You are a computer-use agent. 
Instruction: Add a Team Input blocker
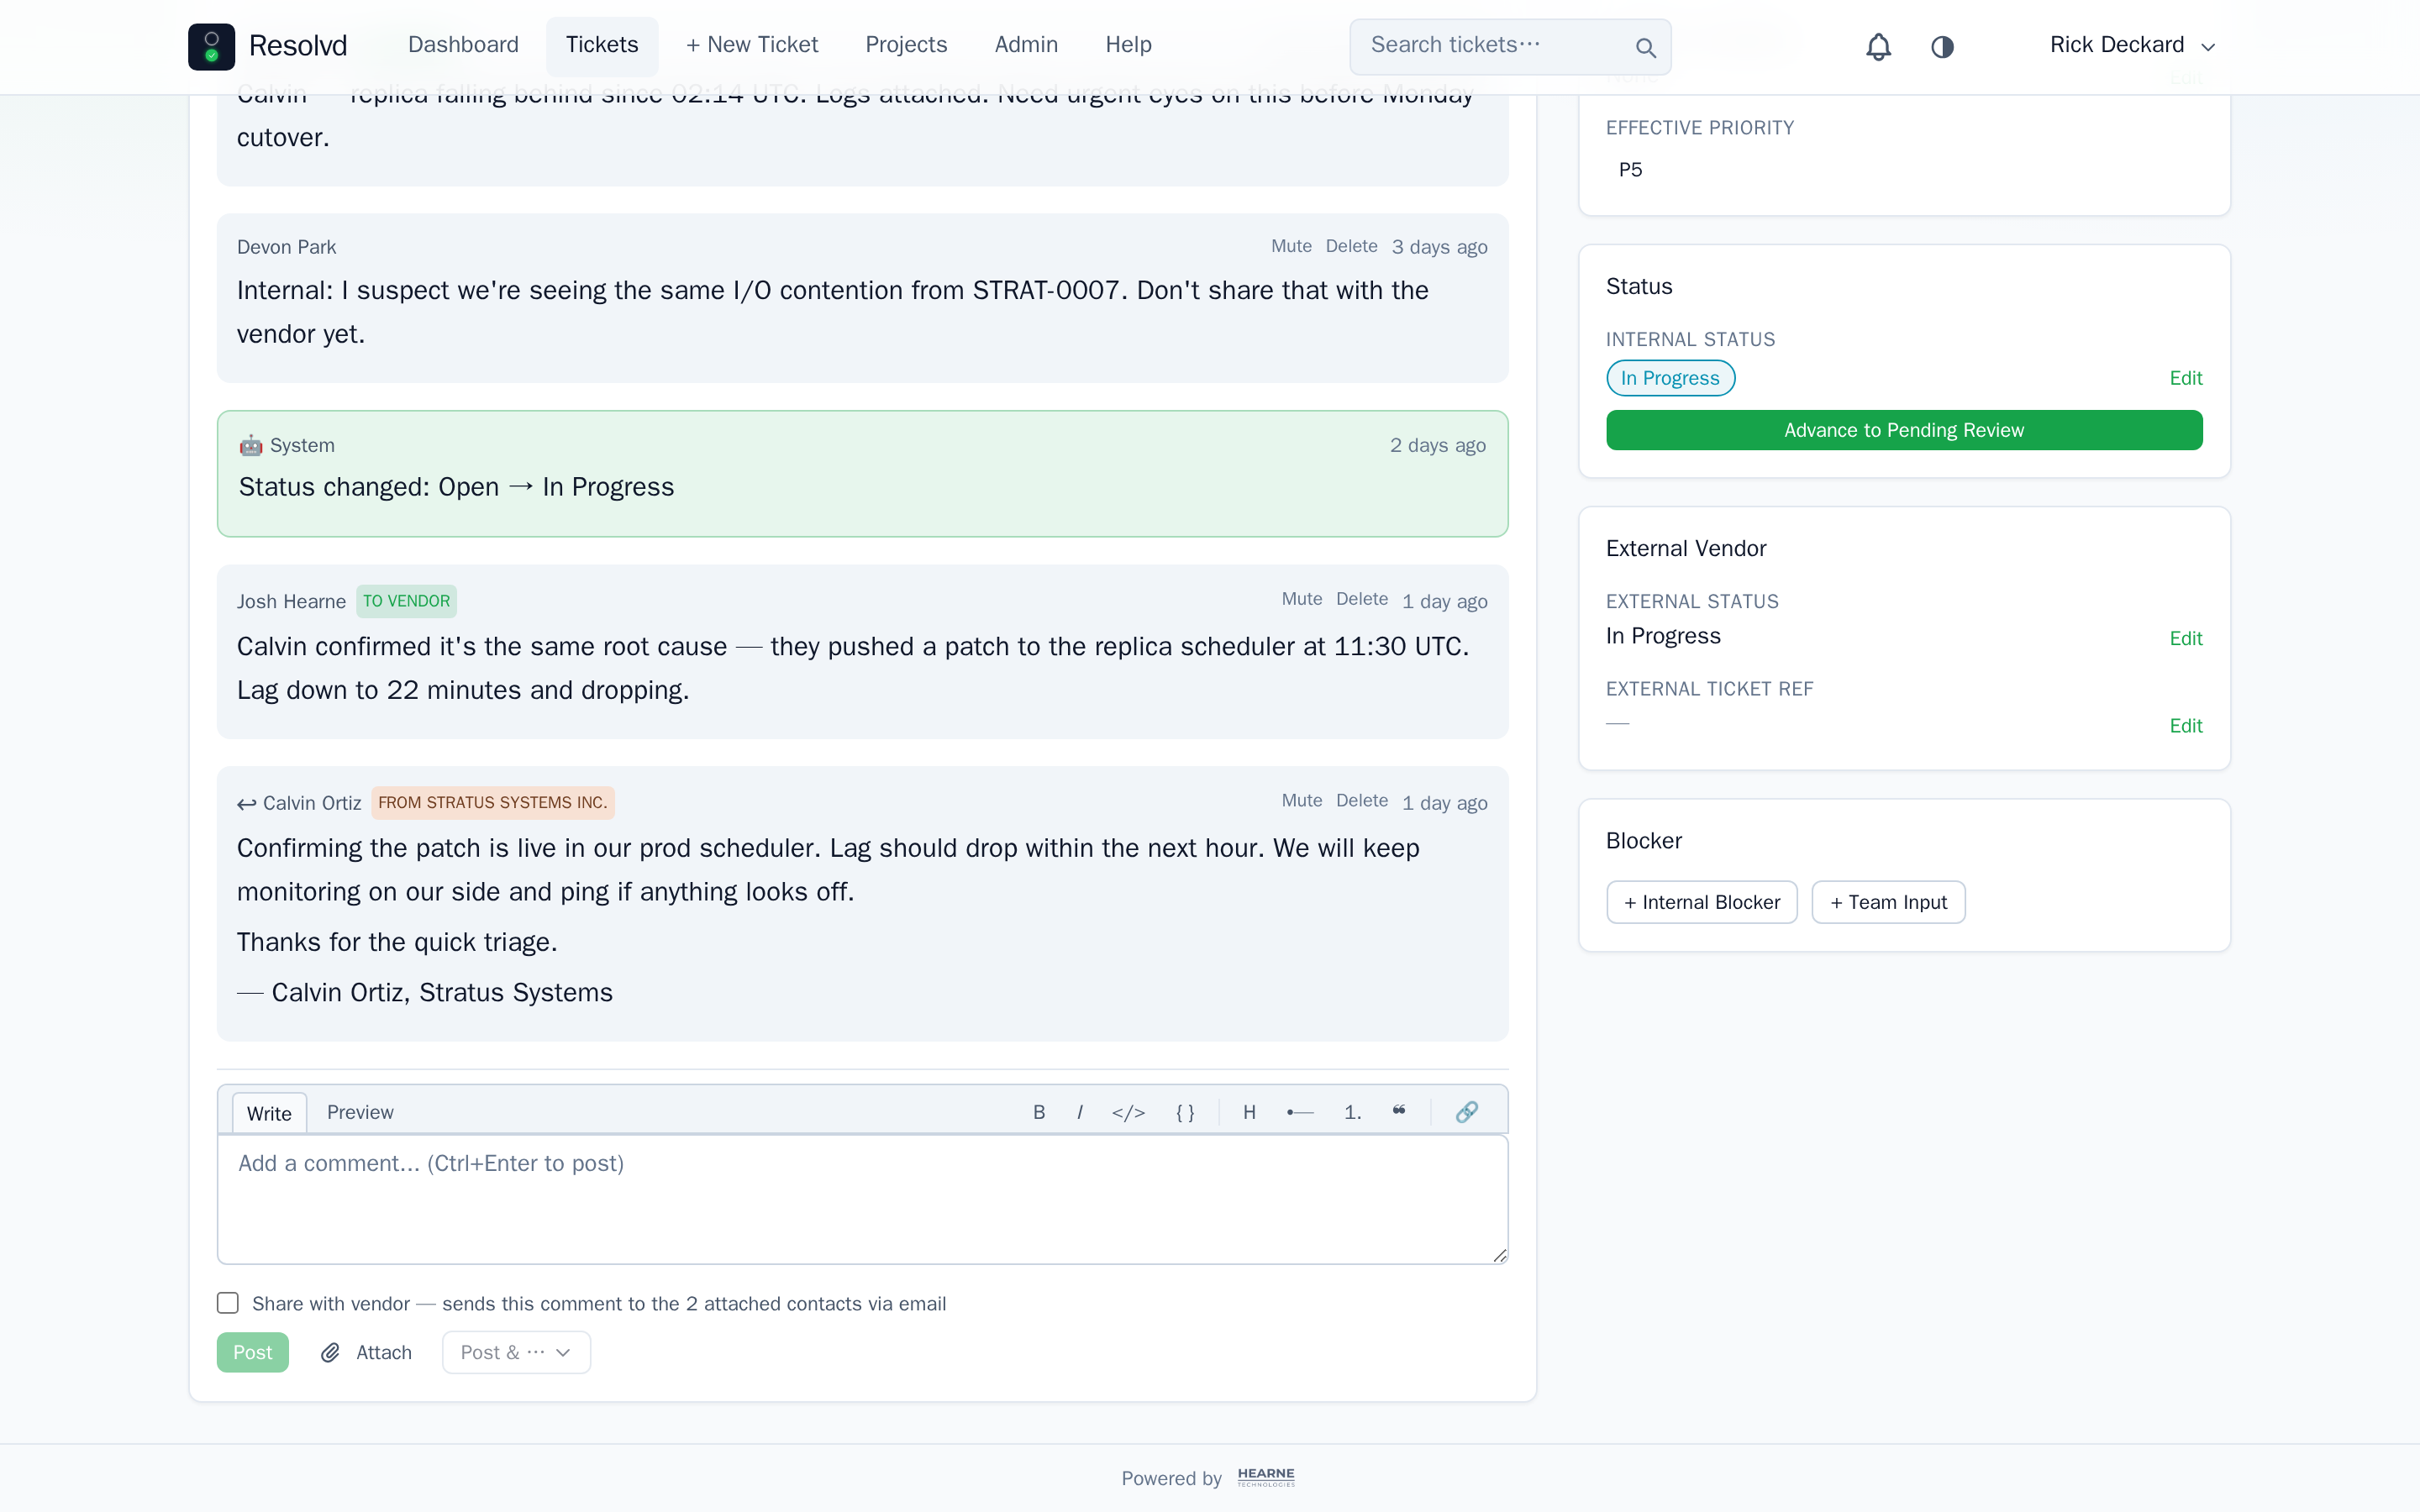1888,902
